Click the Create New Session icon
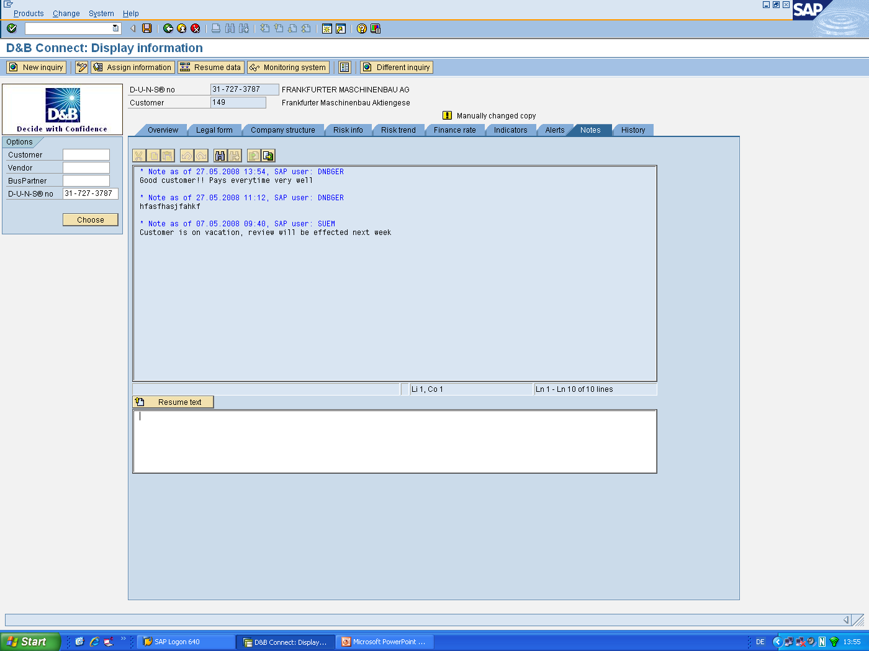869x651 pixels. [x=327, y=29]
